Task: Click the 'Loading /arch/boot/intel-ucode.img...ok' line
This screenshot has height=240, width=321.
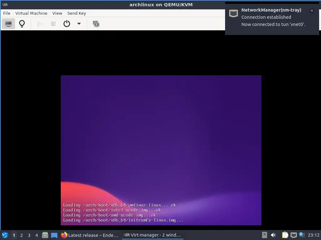Action: click(112, 210)
